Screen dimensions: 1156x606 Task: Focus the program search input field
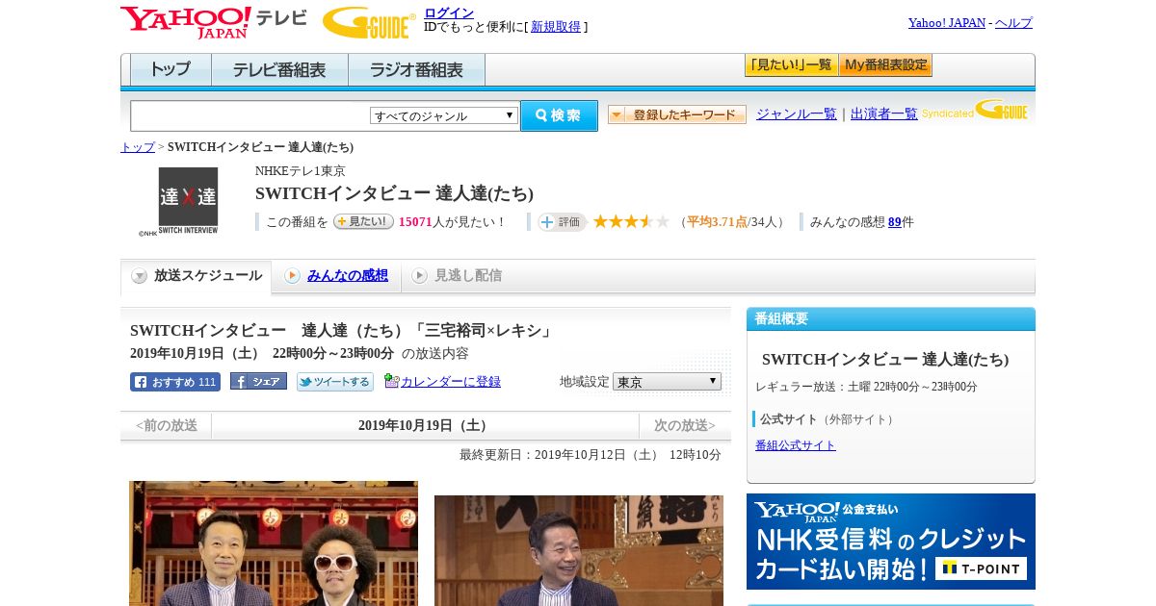tap(250, 115)
